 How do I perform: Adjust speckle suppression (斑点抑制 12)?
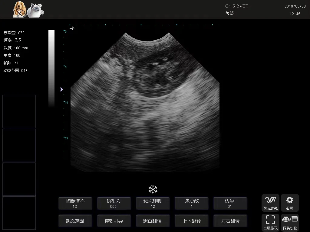153,203
